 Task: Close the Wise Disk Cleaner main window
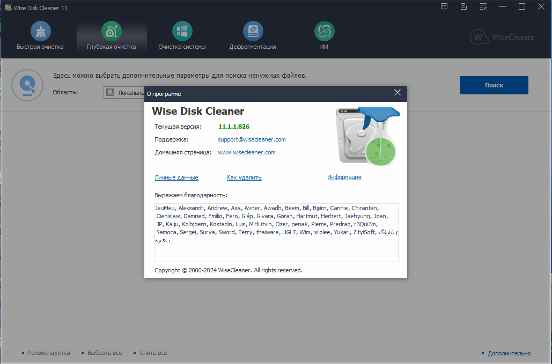point(541,6)
